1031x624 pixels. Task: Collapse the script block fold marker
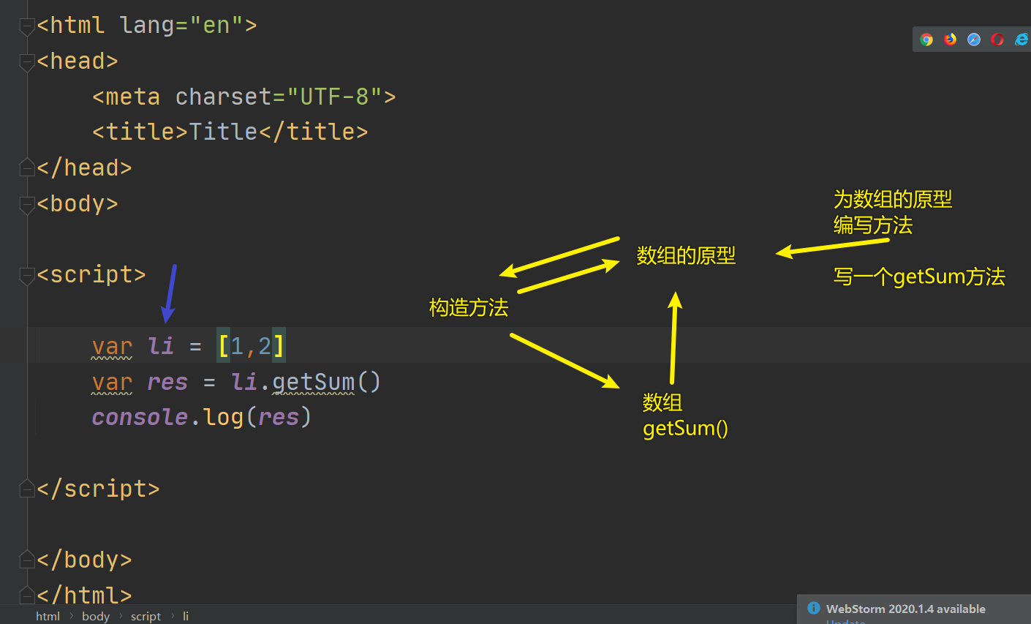(26, 276)
